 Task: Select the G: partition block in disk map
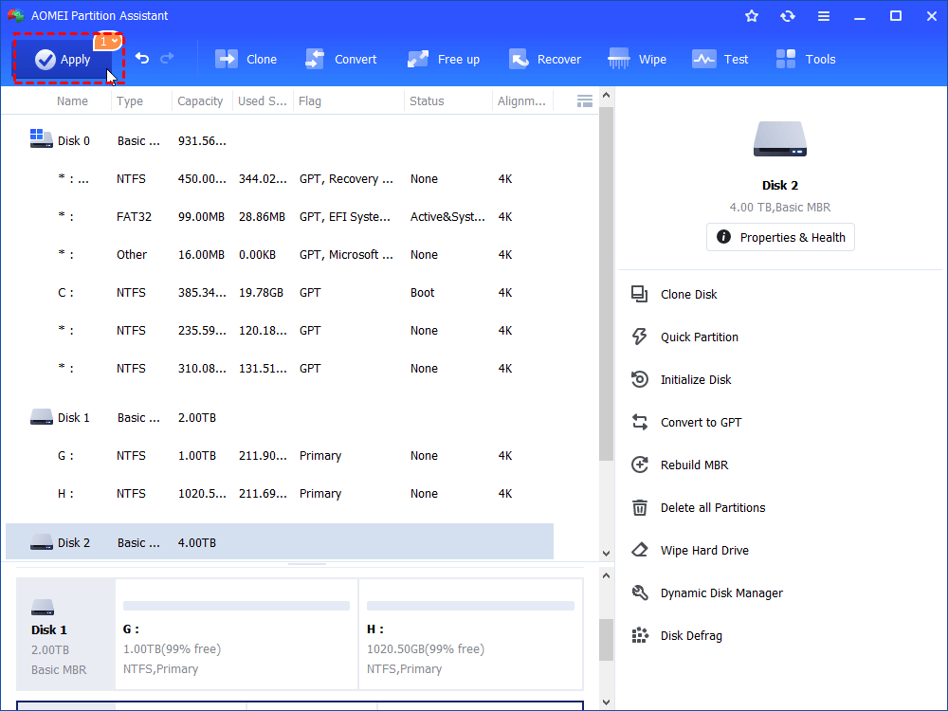[236, 634]
